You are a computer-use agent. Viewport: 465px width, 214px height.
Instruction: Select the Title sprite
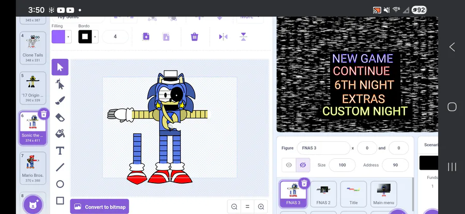tap(353, 194)
